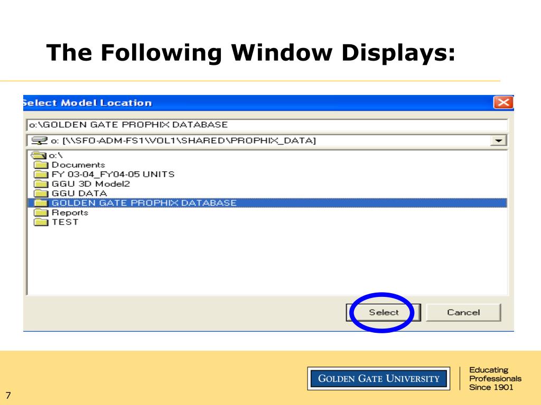Click the folder icon beside GGU DATA
Viewport: 541px width, 405px height.
tap(41, 193)
